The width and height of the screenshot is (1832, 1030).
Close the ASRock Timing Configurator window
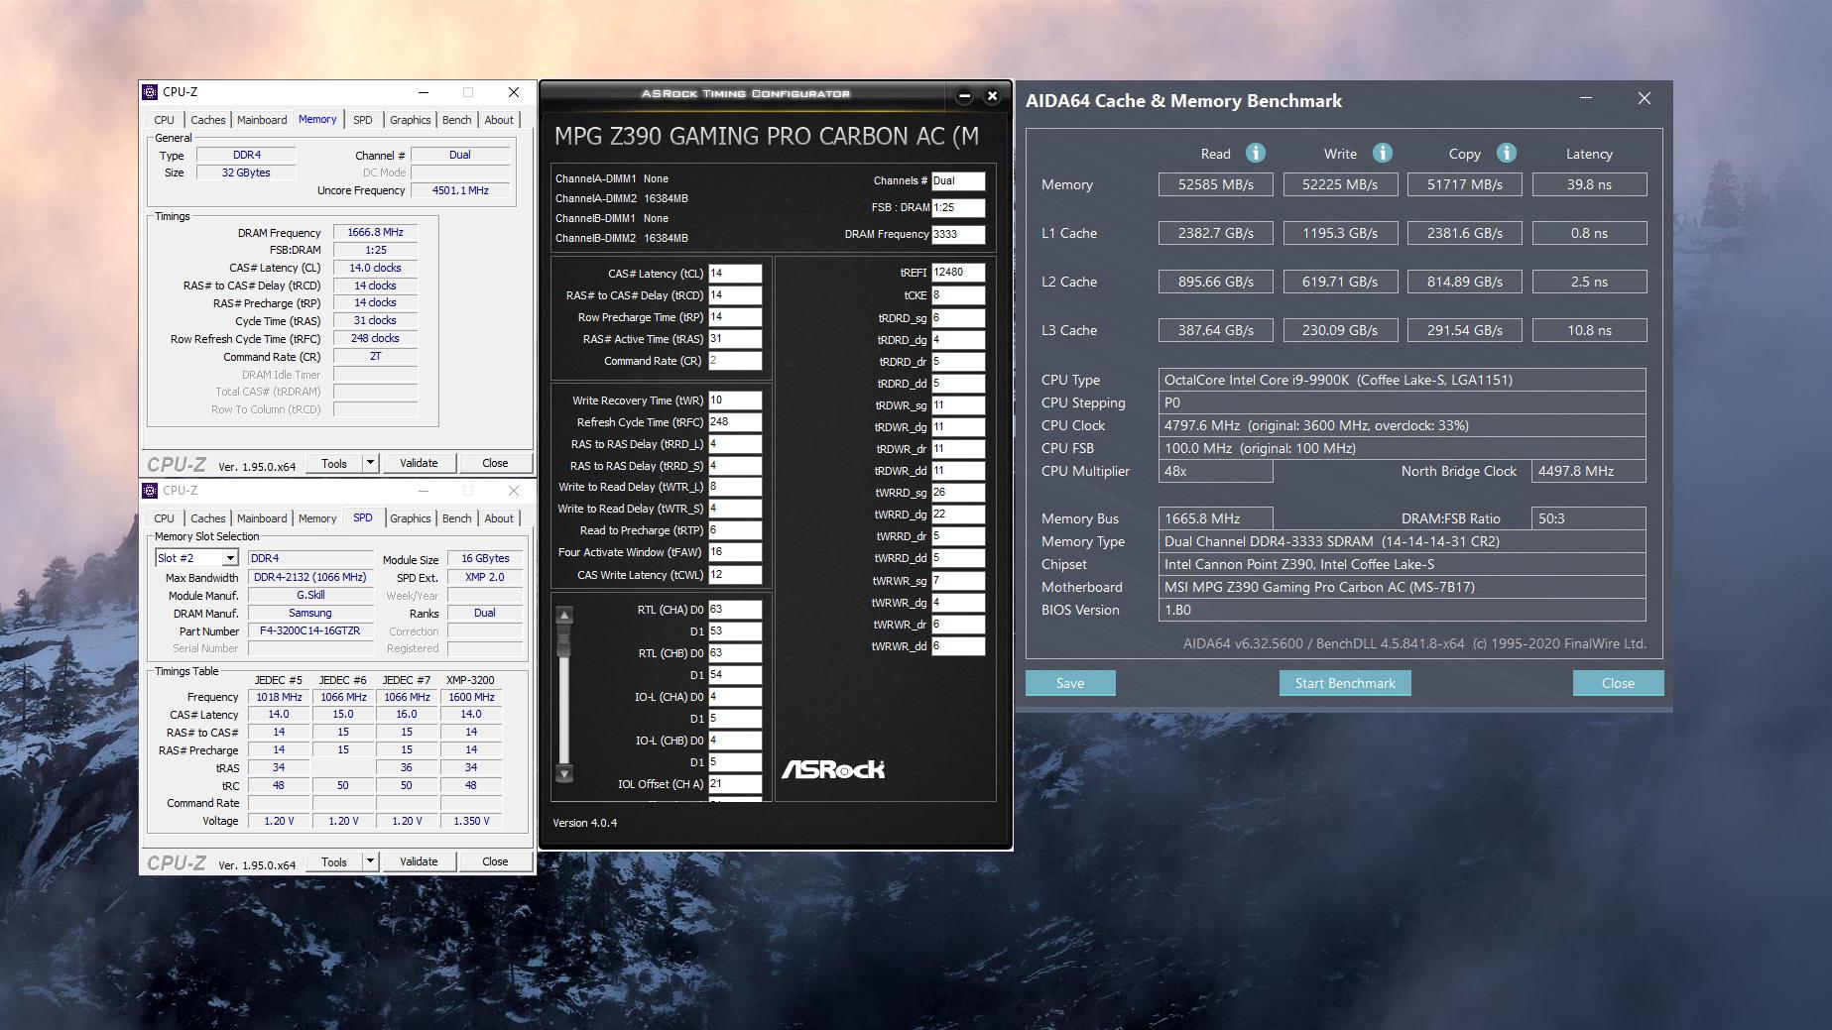tap(992, 96)
